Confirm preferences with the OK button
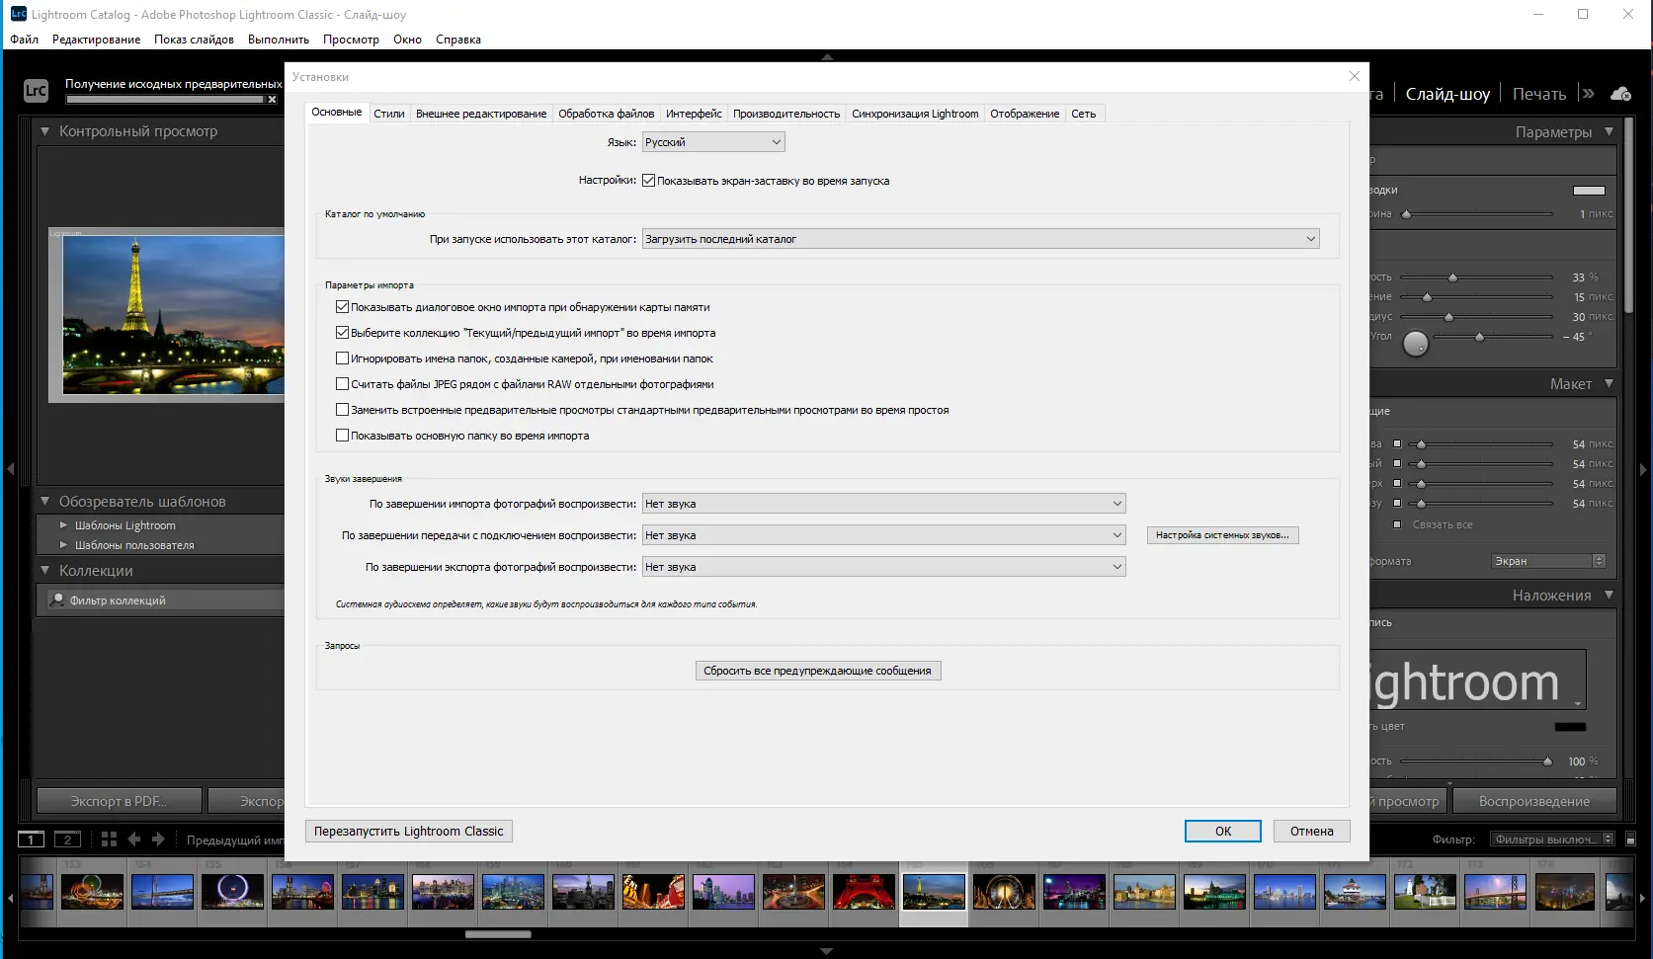The image size is (1653, 959). click(1223, 832)
